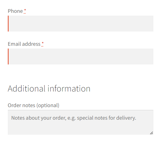Click the word Order in notes label
The height and width of the screenshot is (147, 164).
(x=15, y=105)
